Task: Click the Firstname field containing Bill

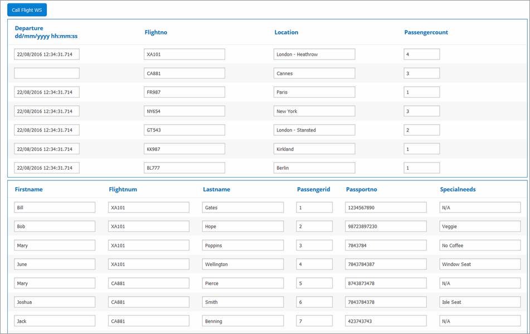Action: (x=55, y=208)
